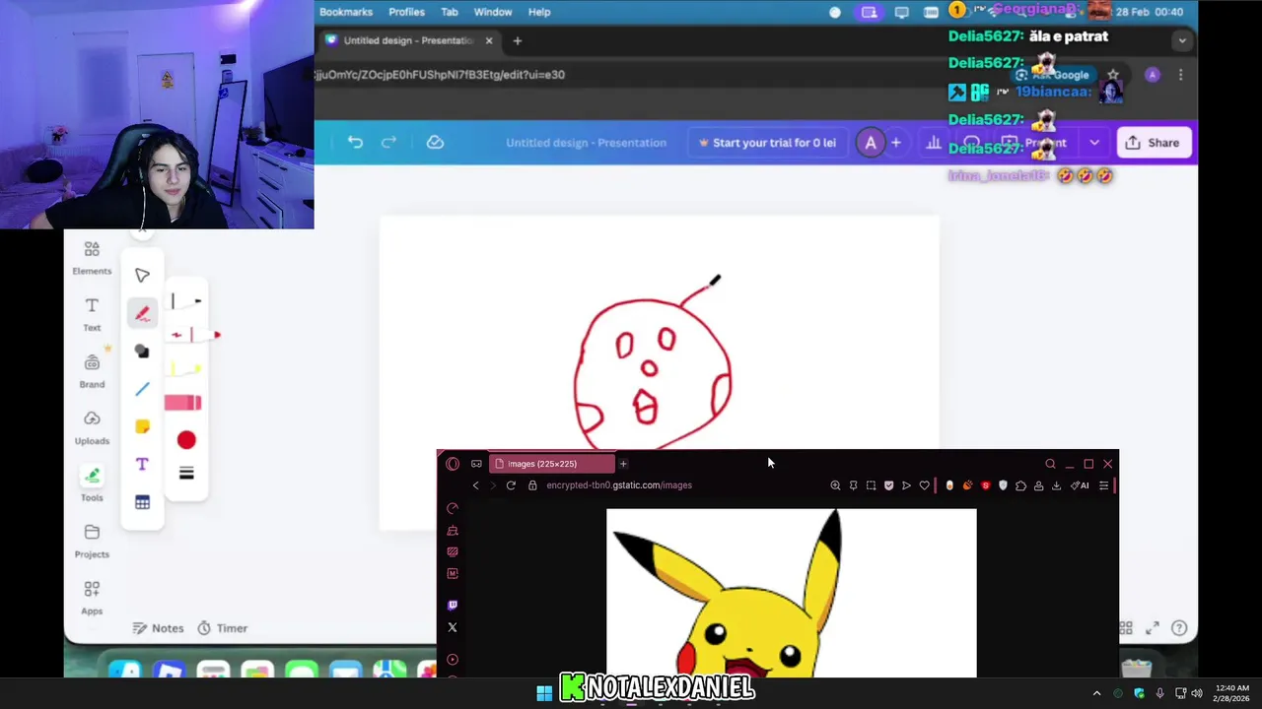Open Opera tab search magnifier icon
Viewport: 1262px width, 709px height.
[x=1050, y=464]
